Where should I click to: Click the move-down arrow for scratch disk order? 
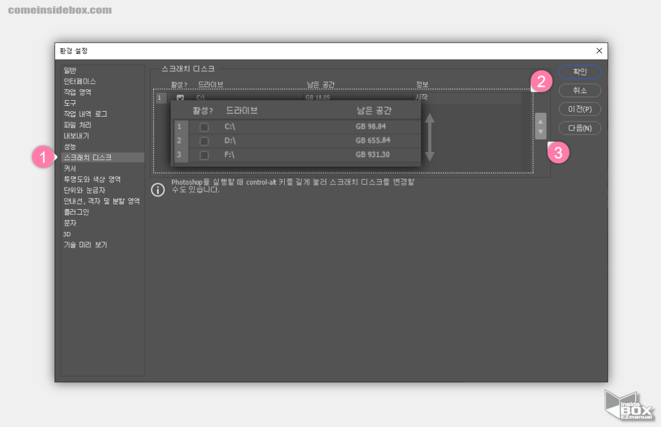click(541, 132)
